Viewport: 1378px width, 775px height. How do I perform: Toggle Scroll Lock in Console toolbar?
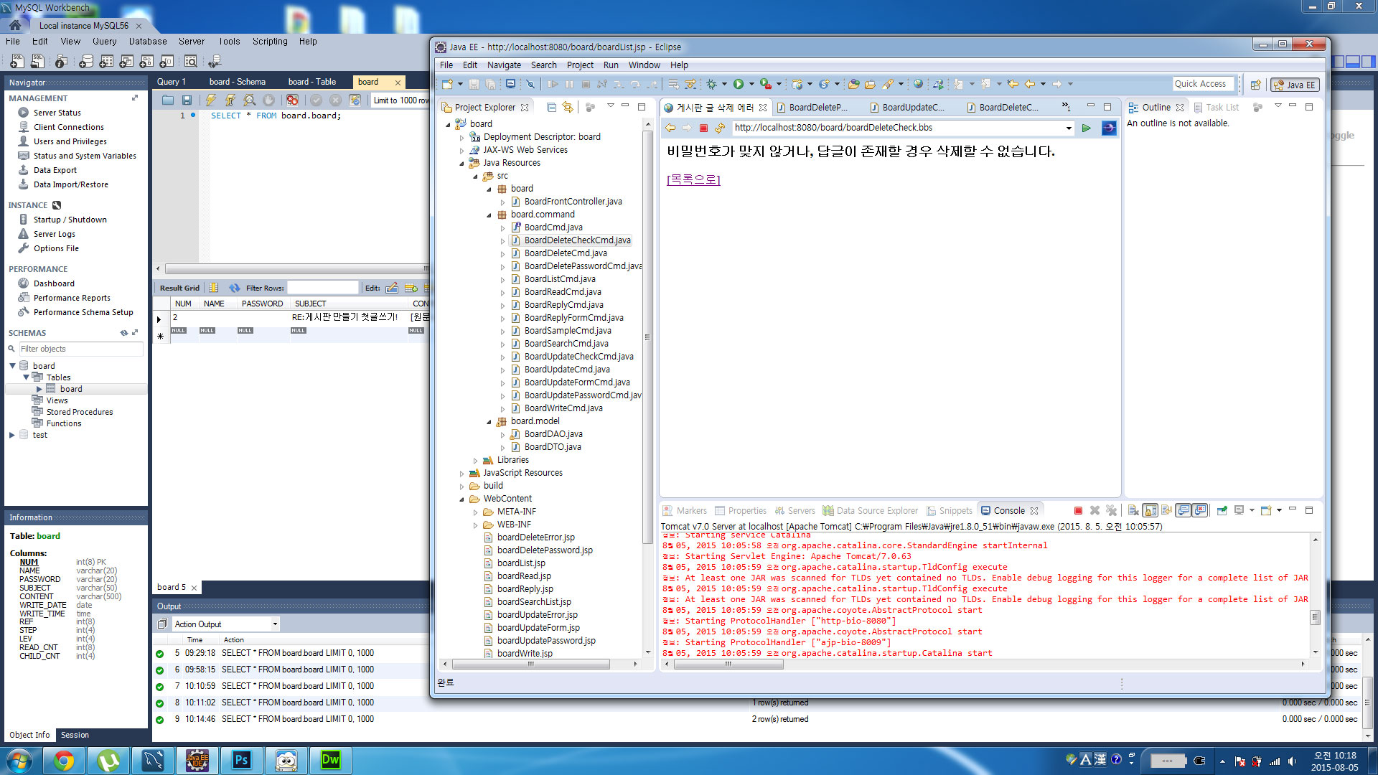coord(1150,511)
